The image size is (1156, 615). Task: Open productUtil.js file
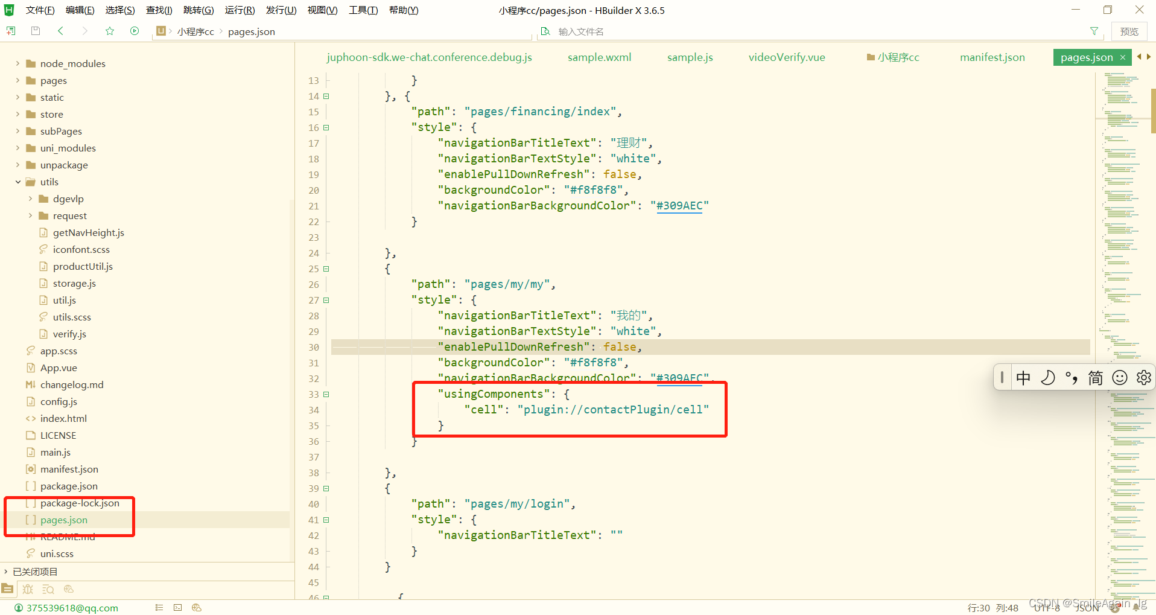tap(83, 266)
